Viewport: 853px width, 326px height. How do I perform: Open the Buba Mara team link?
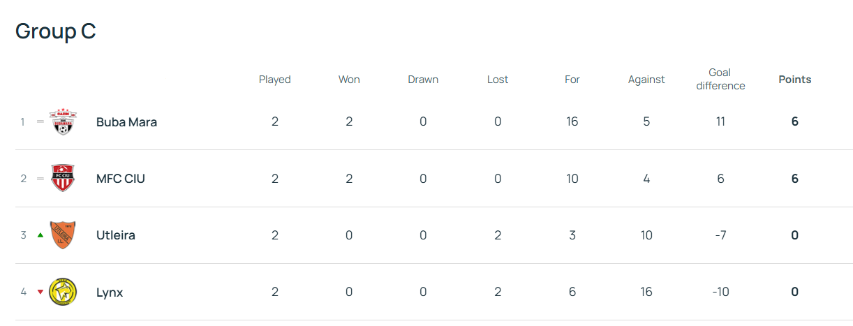pyautogui.click(x=126, y=121)
